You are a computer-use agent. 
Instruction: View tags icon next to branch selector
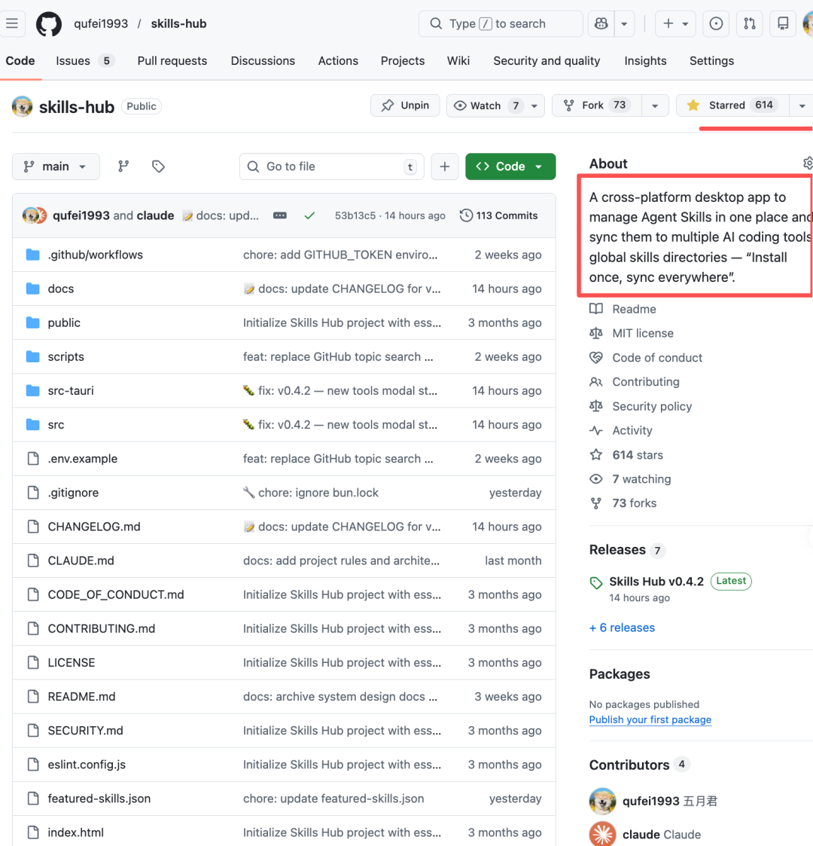click(158, 166)
